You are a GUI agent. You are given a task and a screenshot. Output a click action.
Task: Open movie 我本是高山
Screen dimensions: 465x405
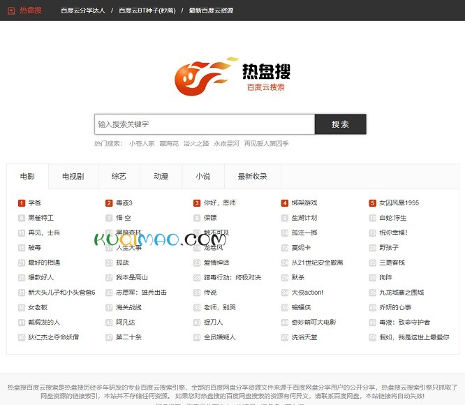click(132, 278)
